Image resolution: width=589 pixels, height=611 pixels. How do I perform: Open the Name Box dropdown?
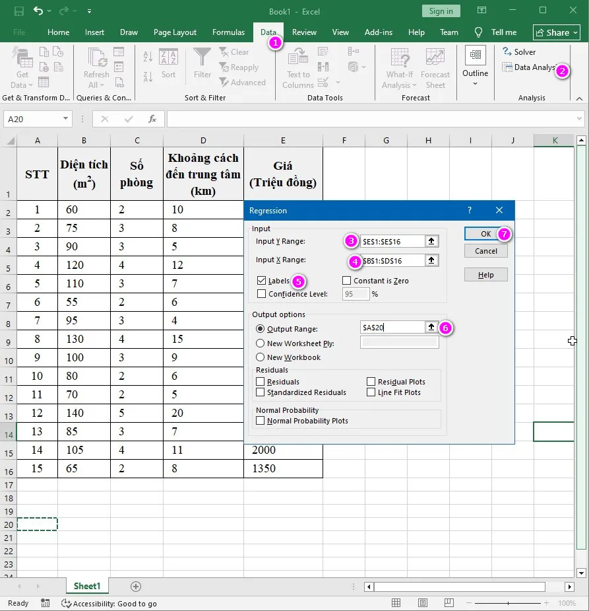(63, 119)
